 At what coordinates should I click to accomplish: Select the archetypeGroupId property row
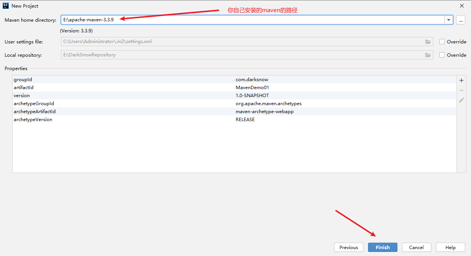click(235, 104)
